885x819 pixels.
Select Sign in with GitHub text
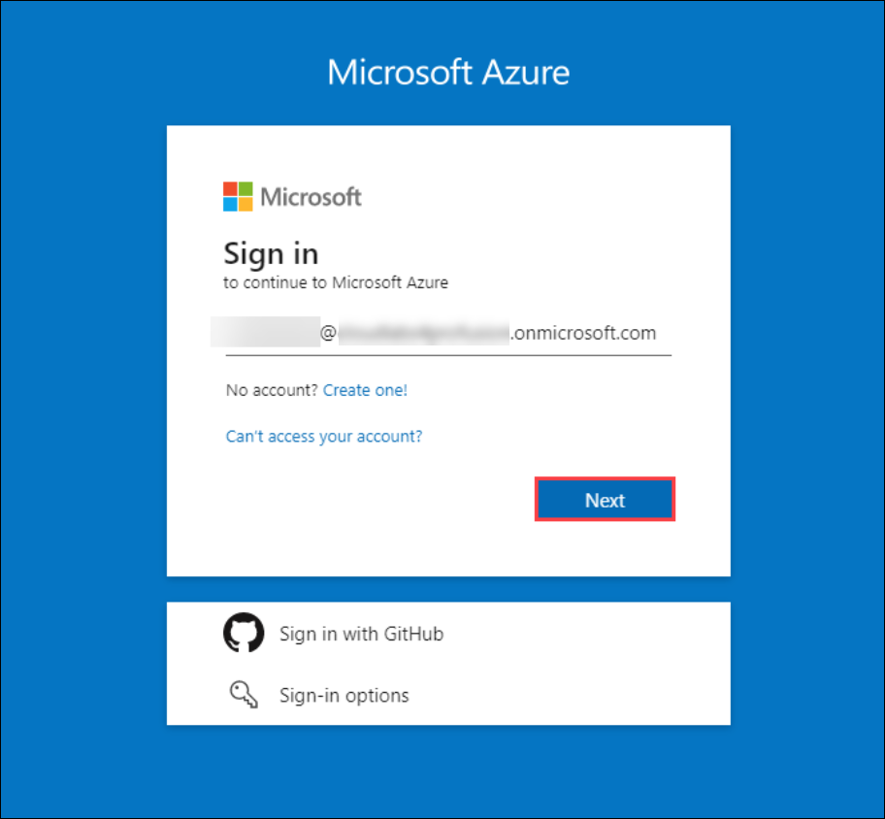[x=361, y=634]
